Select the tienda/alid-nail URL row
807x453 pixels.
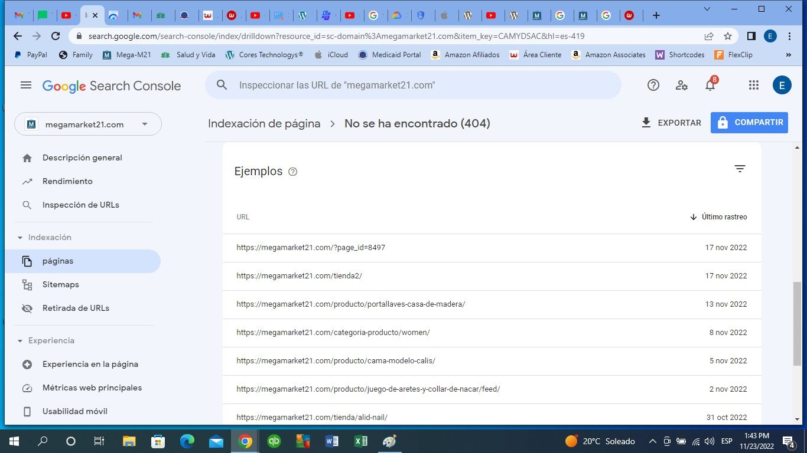click(x=492, y=415)
